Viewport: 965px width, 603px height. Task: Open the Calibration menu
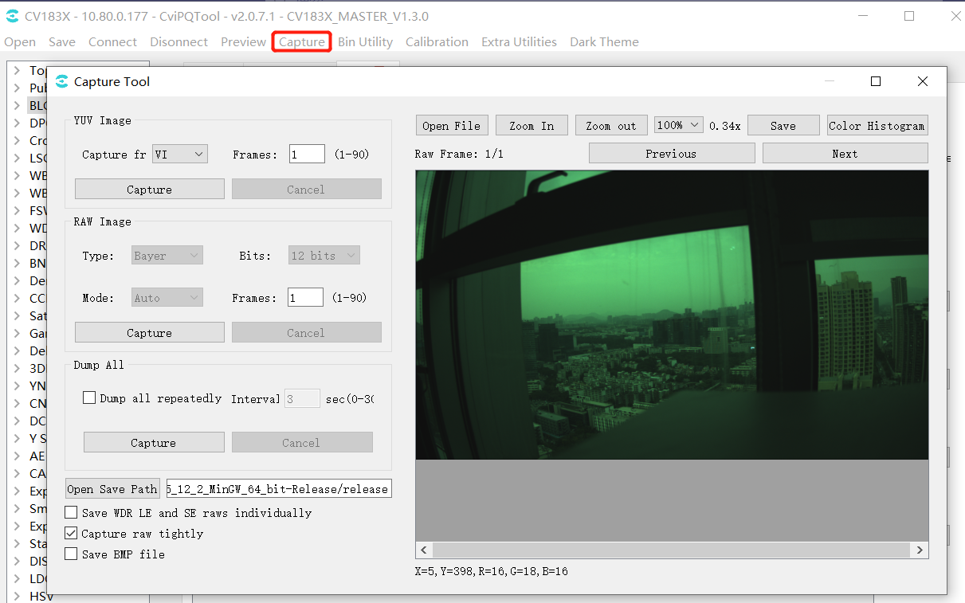coord(437,41)
